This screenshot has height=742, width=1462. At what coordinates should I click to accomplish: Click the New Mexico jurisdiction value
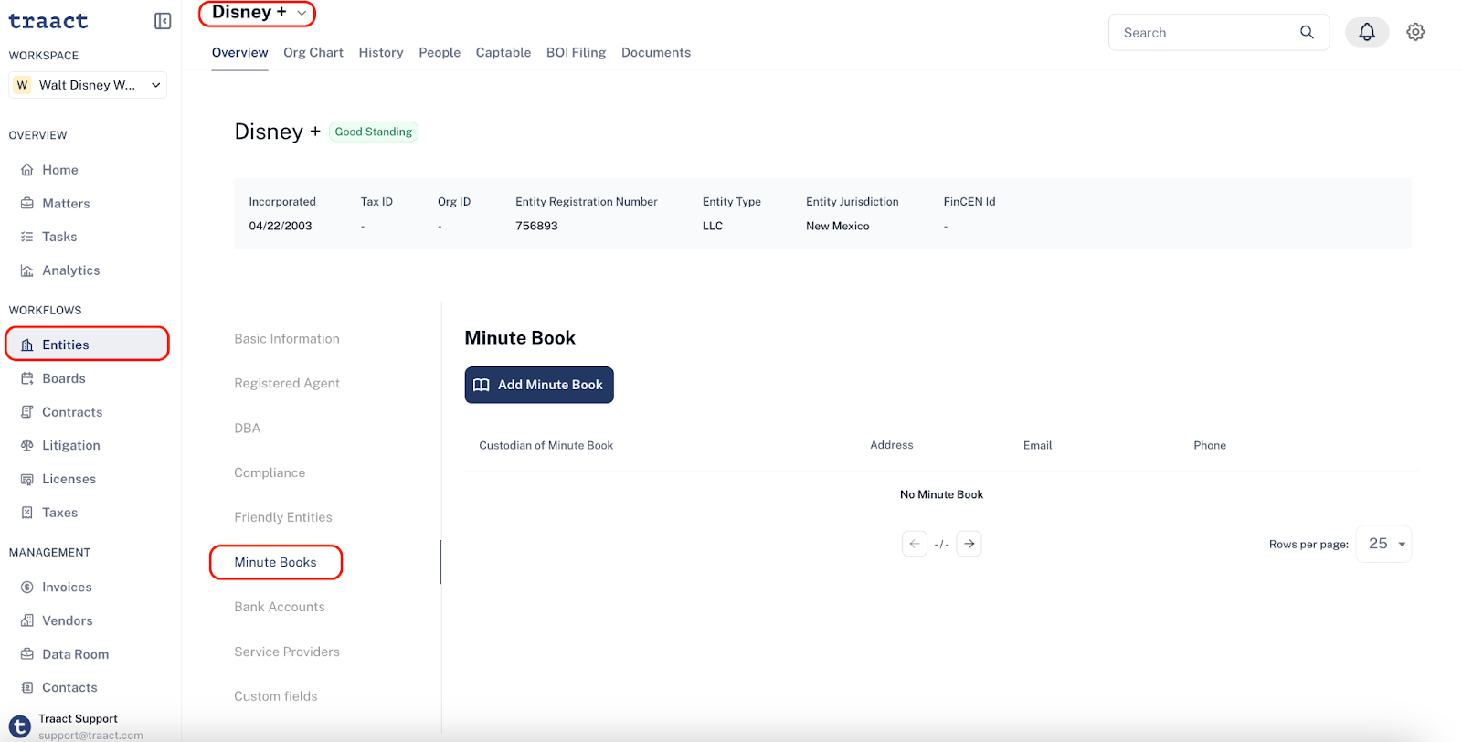pyautogui.click(x=838, y=226)
